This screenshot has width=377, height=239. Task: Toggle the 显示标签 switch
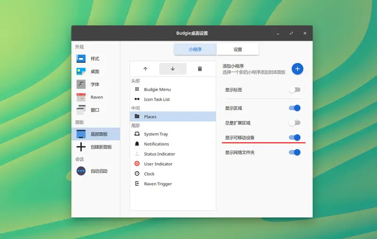pos(295,89)
